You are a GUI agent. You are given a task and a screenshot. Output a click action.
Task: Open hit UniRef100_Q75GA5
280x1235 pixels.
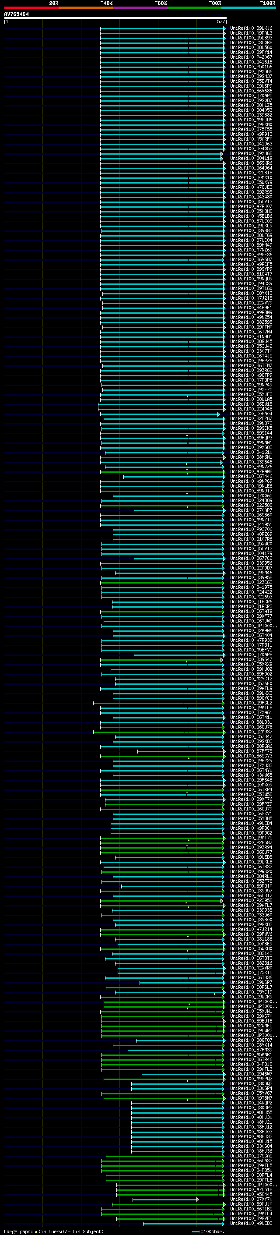[251, 1156]
